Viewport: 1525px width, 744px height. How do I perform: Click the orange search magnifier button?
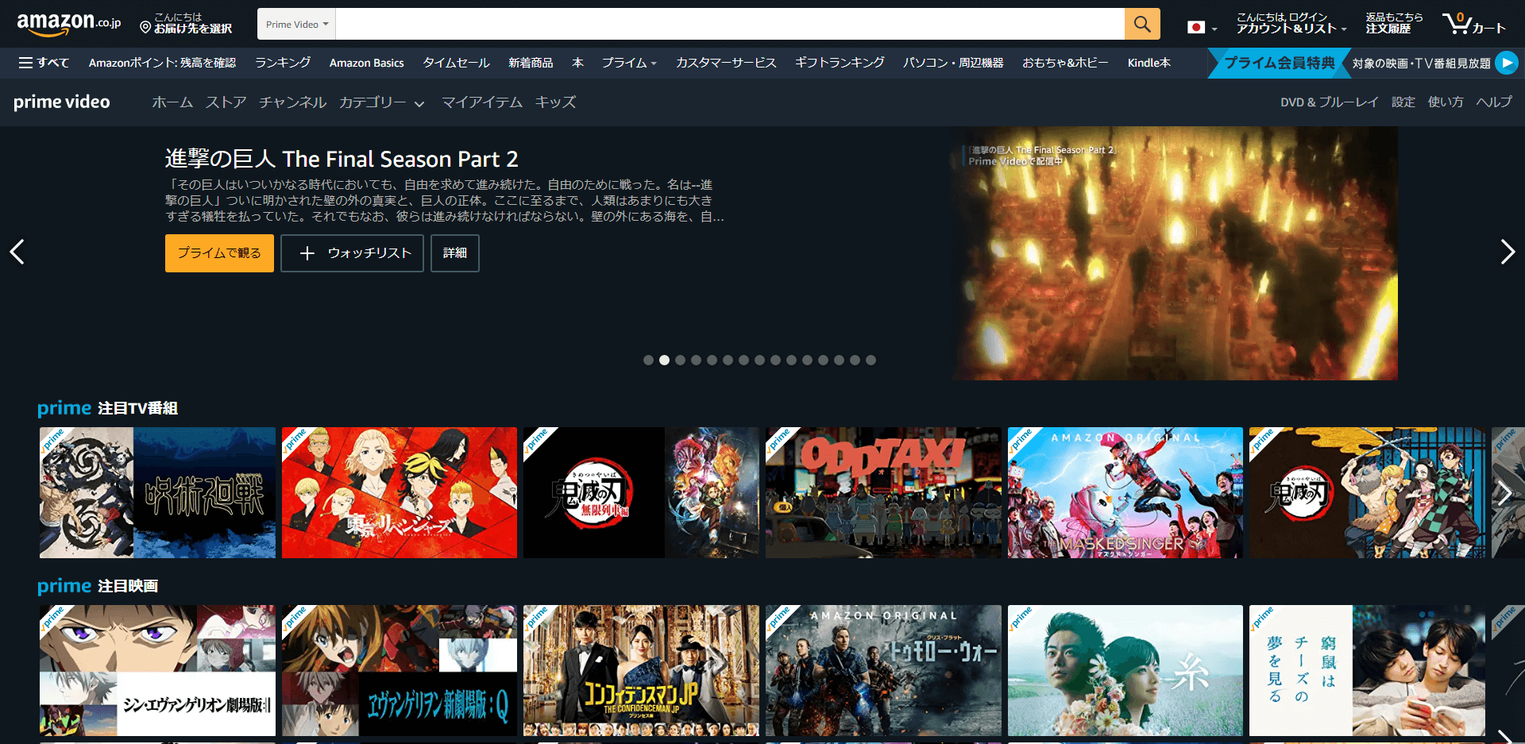[1142, 24]
